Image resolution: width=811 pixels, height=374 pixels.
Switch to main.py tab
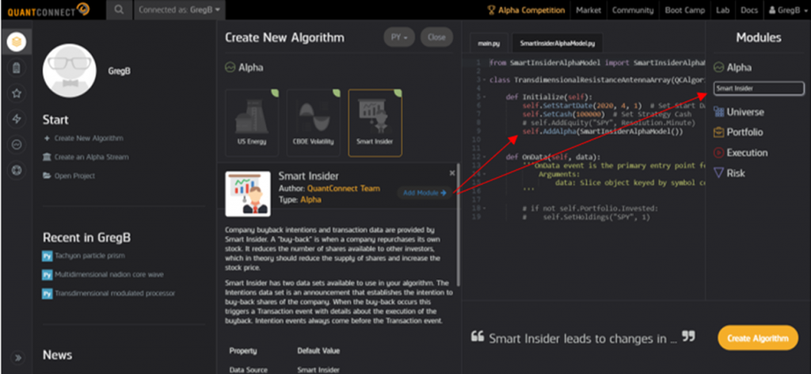point(488,44)
